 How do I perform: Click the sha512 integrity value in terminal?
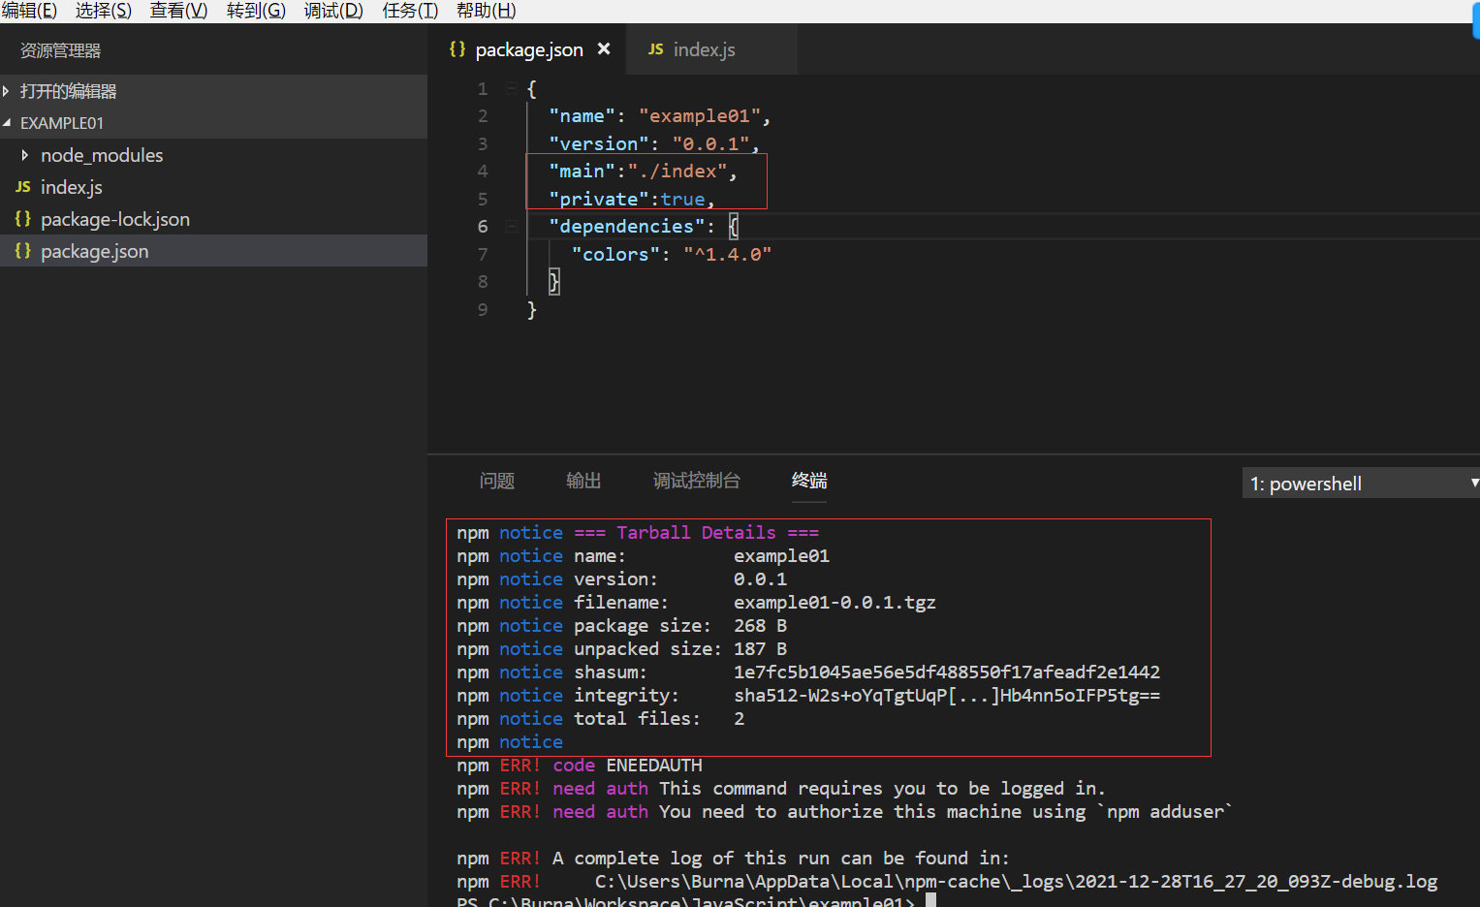click(947, 696)
